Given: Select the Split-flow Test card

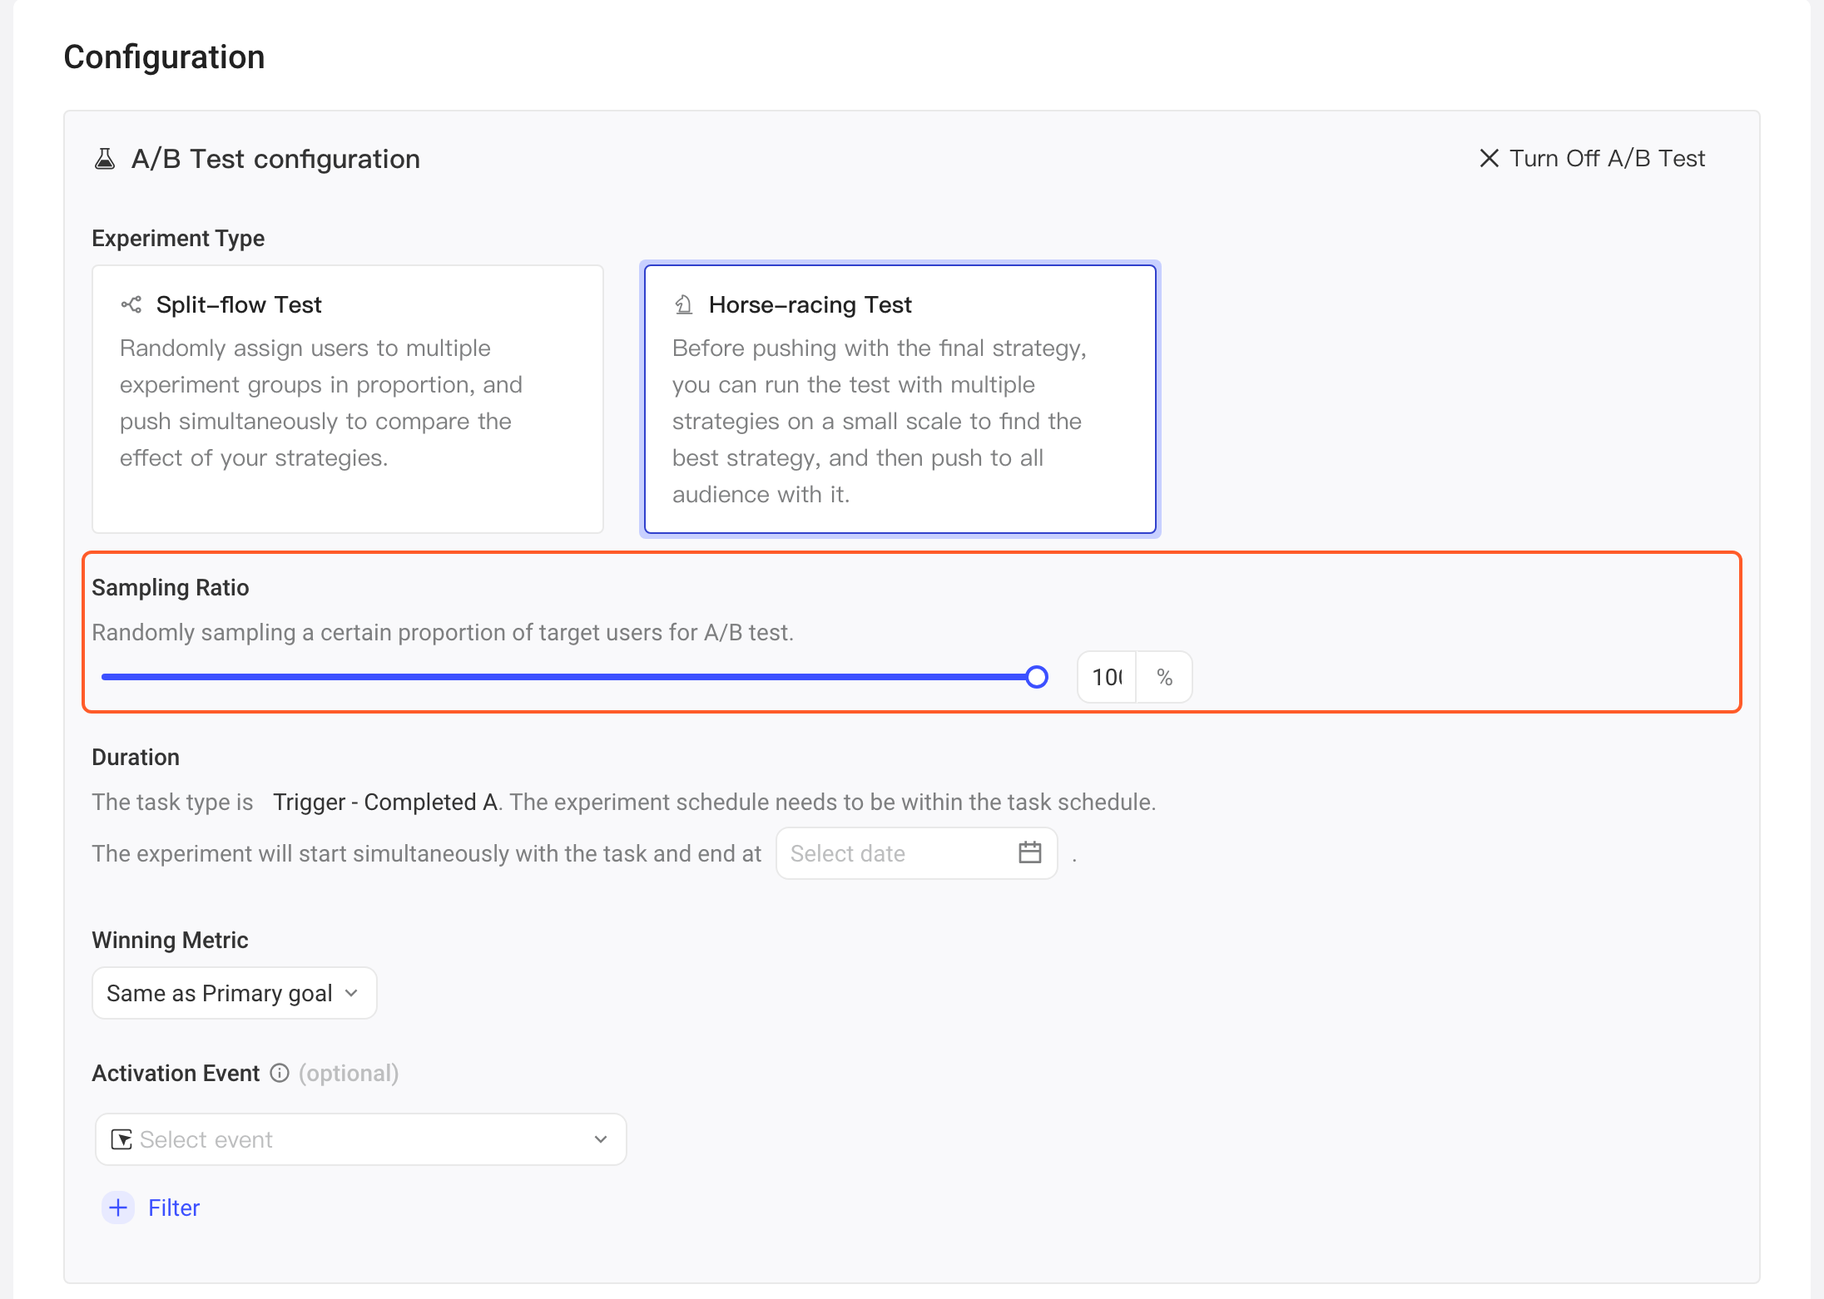Looking at the screenshot, I should click(348, 399).
